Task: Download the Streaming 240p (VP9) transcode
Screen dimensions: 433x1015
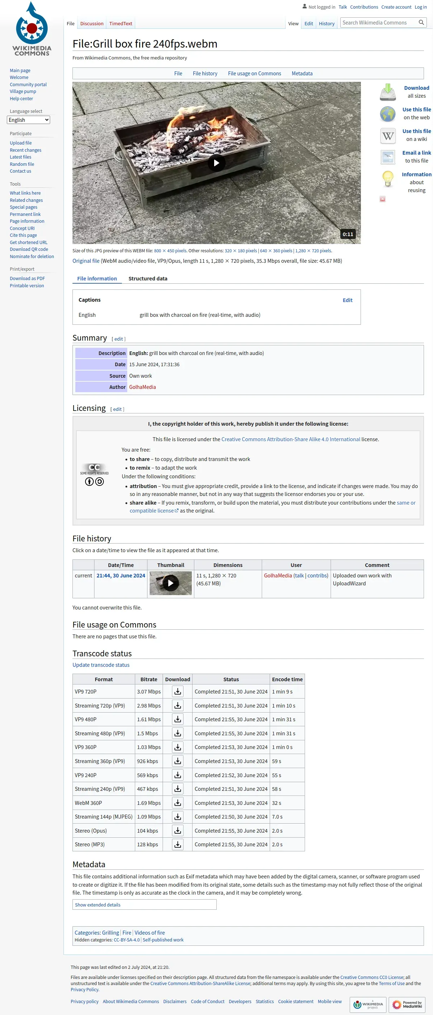Action: [x=178, y=789]
